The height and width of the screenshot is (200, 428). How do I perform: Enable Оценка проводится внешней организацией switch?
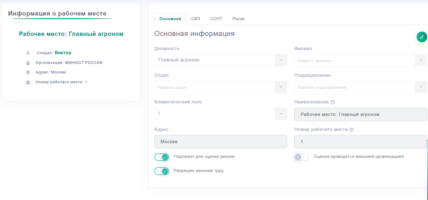[301, 157]
